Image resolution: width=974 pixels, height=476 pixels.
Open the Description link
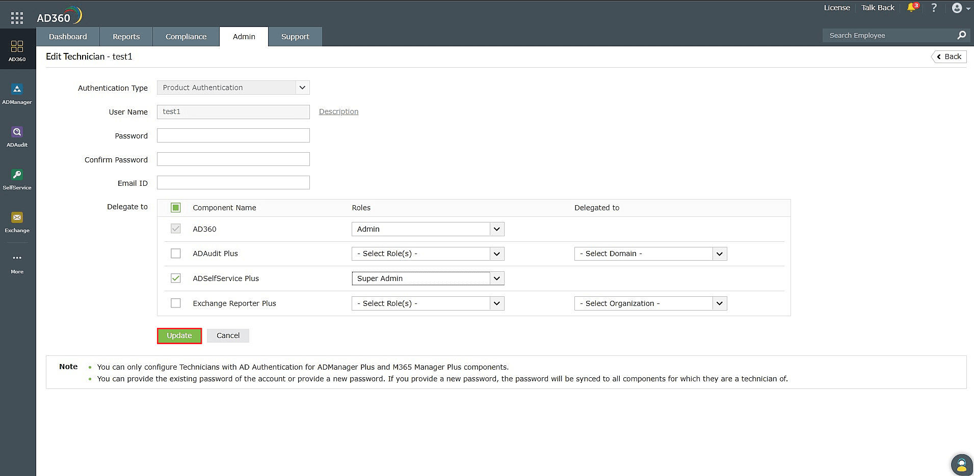pyautogui.click(x=338, y=111)
